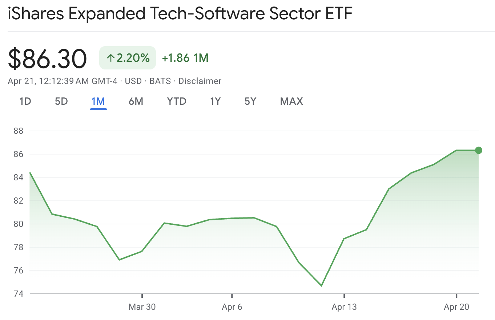Screen dimensions: 495x320
Task: Switch to the 1D time range tab
Action: pos(25,101)
